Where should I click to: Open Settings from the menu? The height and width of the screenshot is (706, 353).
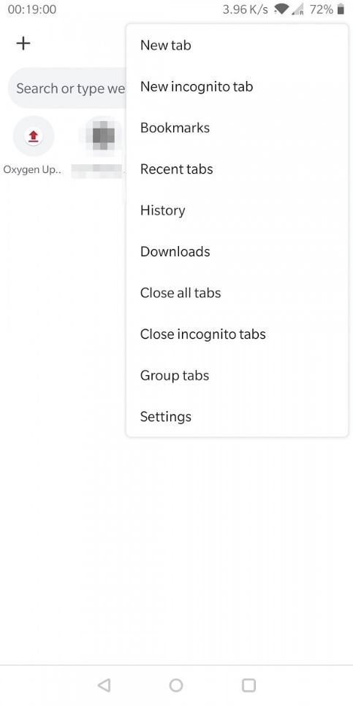237,417
